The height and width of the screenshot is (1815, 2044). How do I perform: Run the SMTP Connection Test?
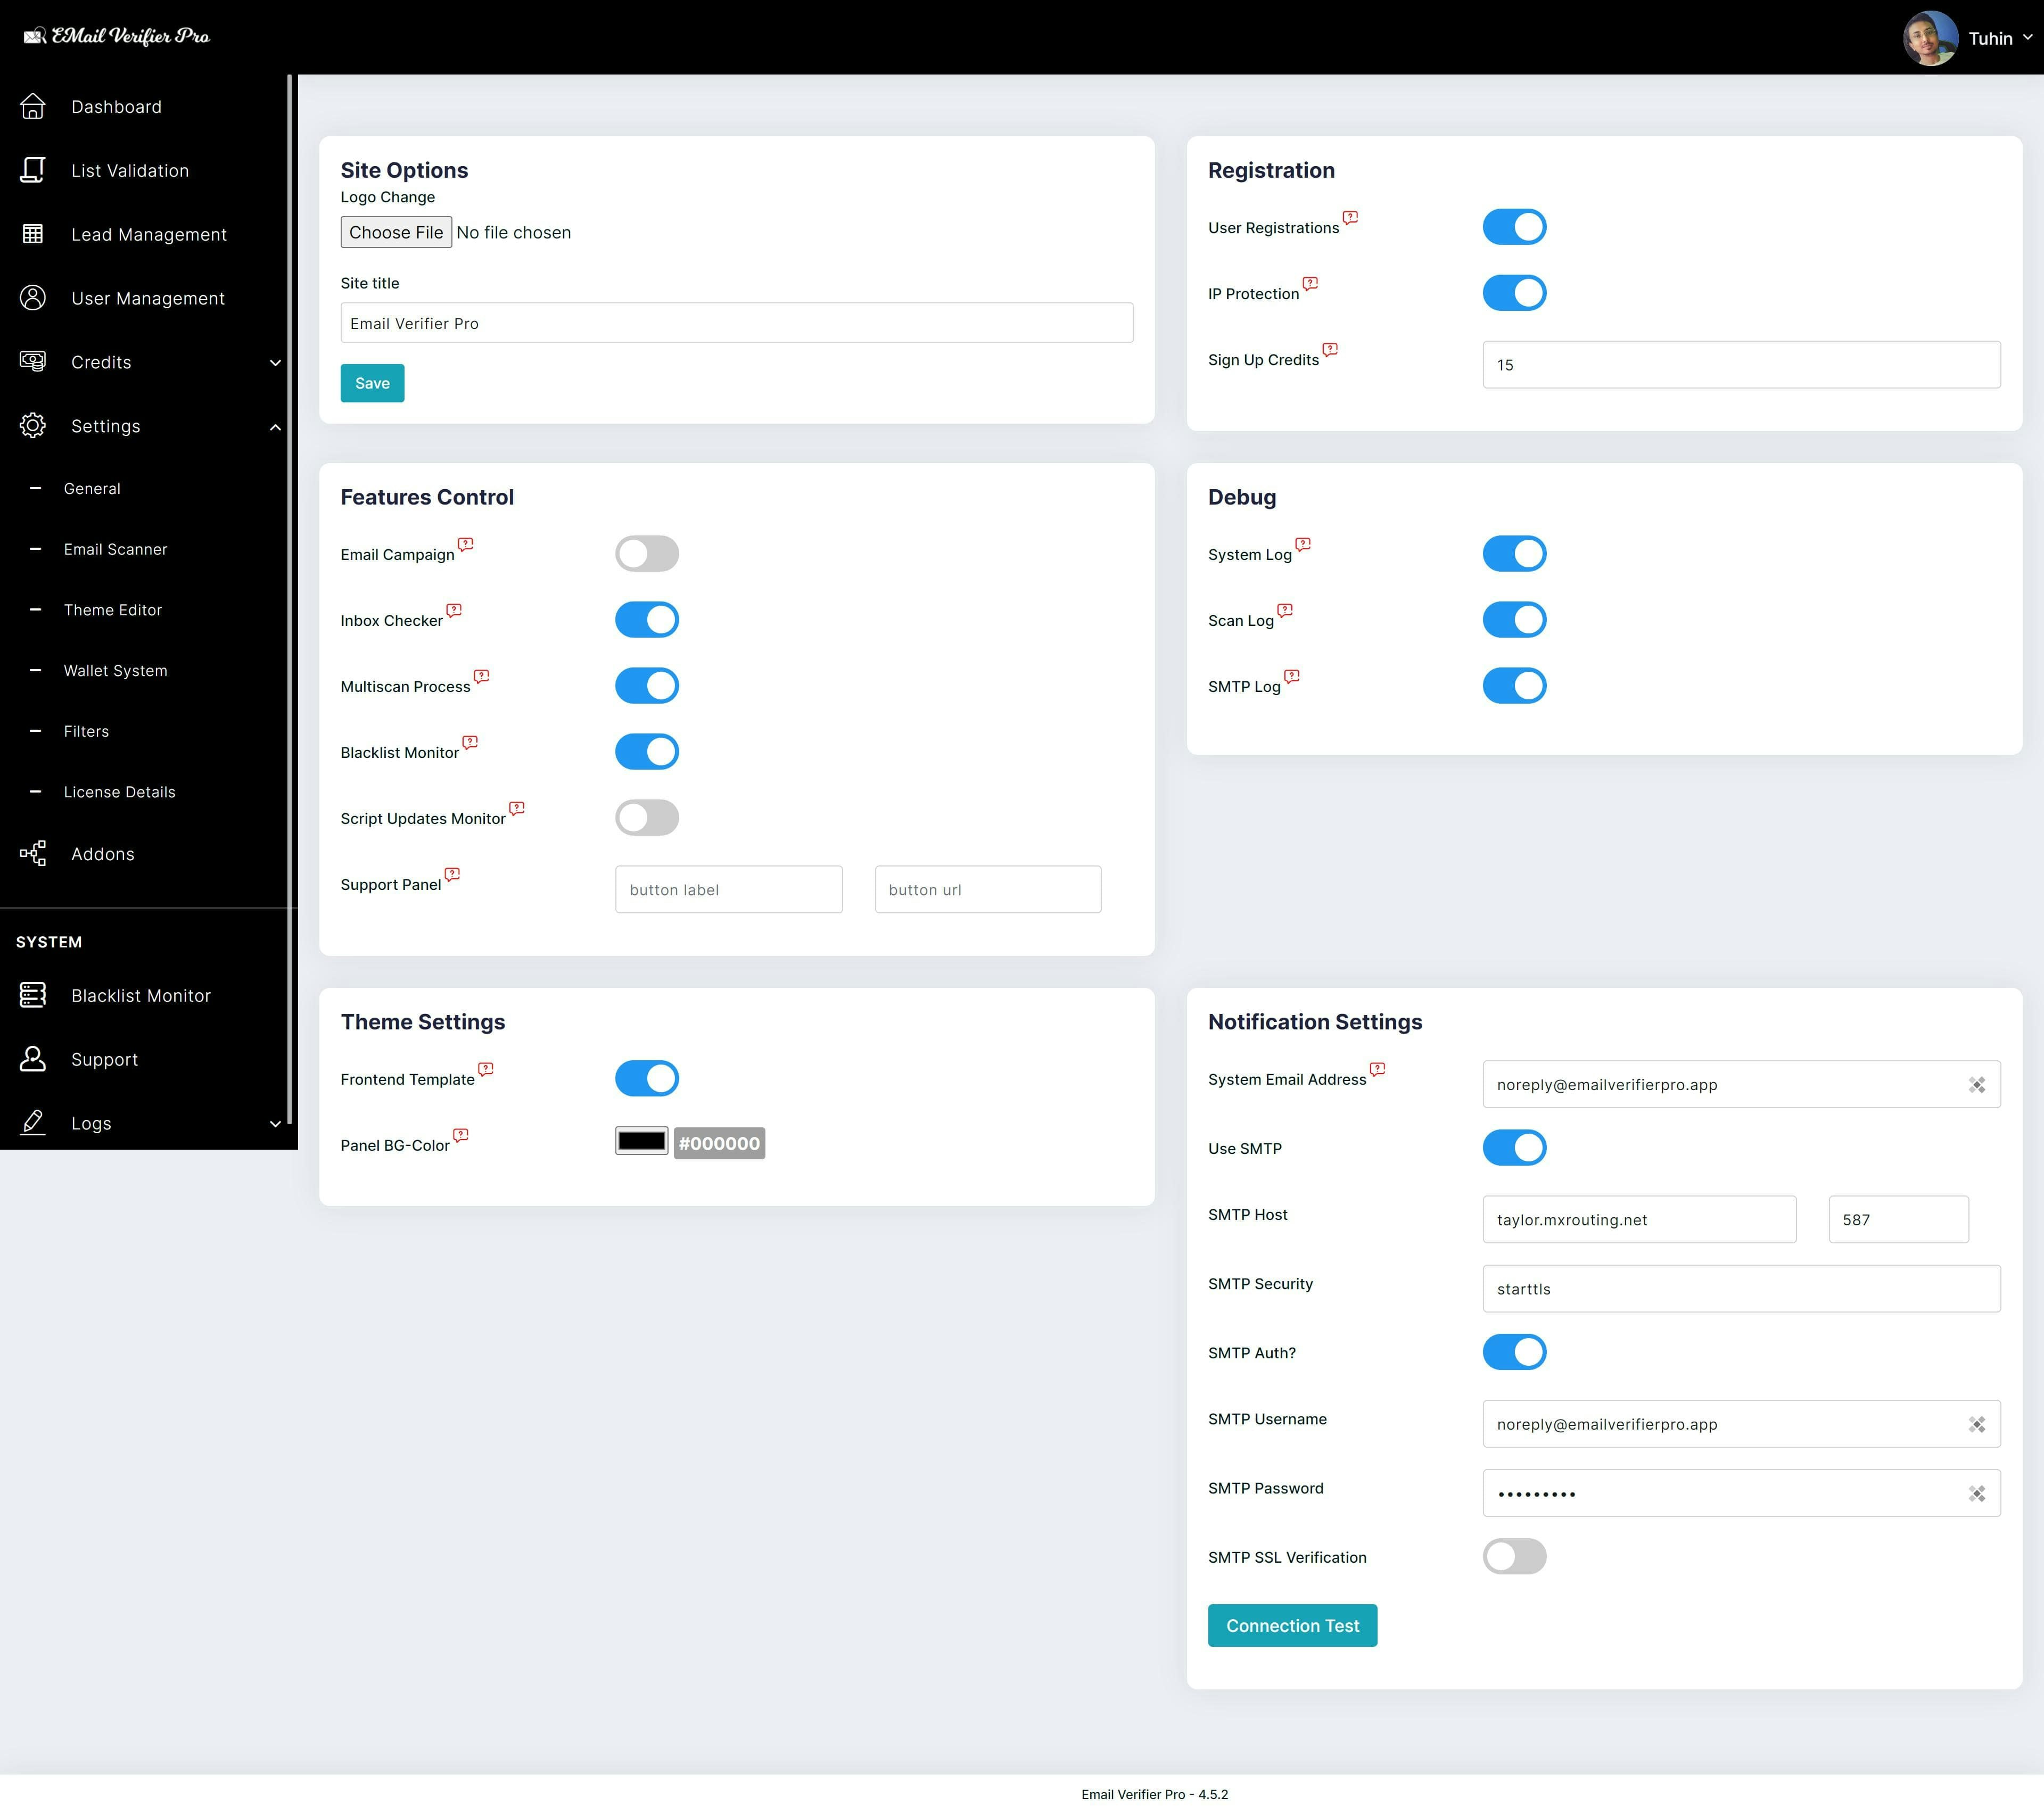click(1292, 1625)
